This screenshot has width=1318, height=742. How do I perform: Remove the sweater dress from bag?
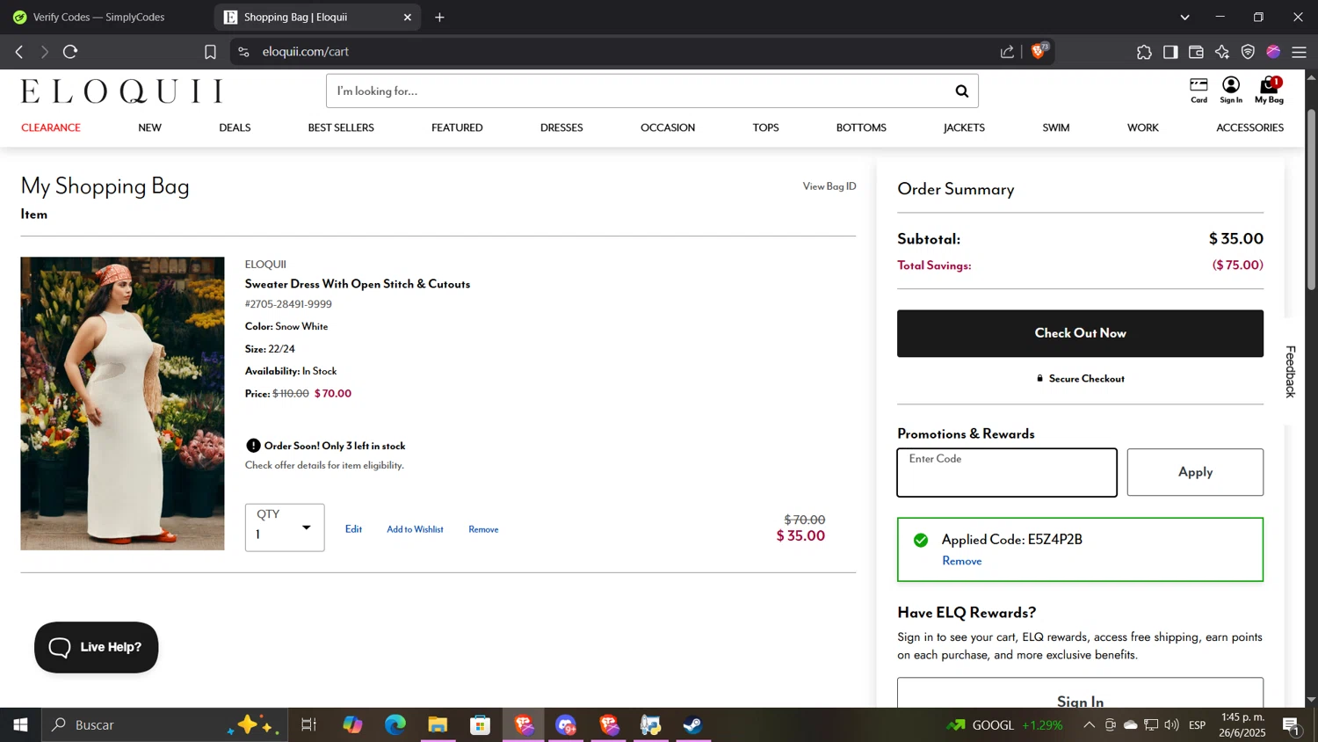[x=483, y=529]
